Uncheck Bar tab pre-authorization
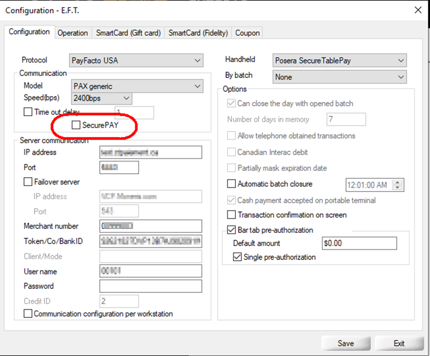The width and height of the screenshot is (430, 356). point(232,230)
